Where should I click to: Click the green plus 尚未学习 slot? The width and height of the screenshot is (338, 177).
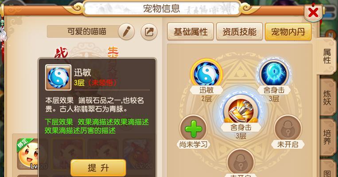(x=193, y=129)
